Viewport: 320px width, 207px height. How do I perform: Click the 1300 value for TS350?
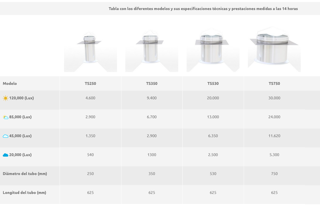(x=152, y=155)
